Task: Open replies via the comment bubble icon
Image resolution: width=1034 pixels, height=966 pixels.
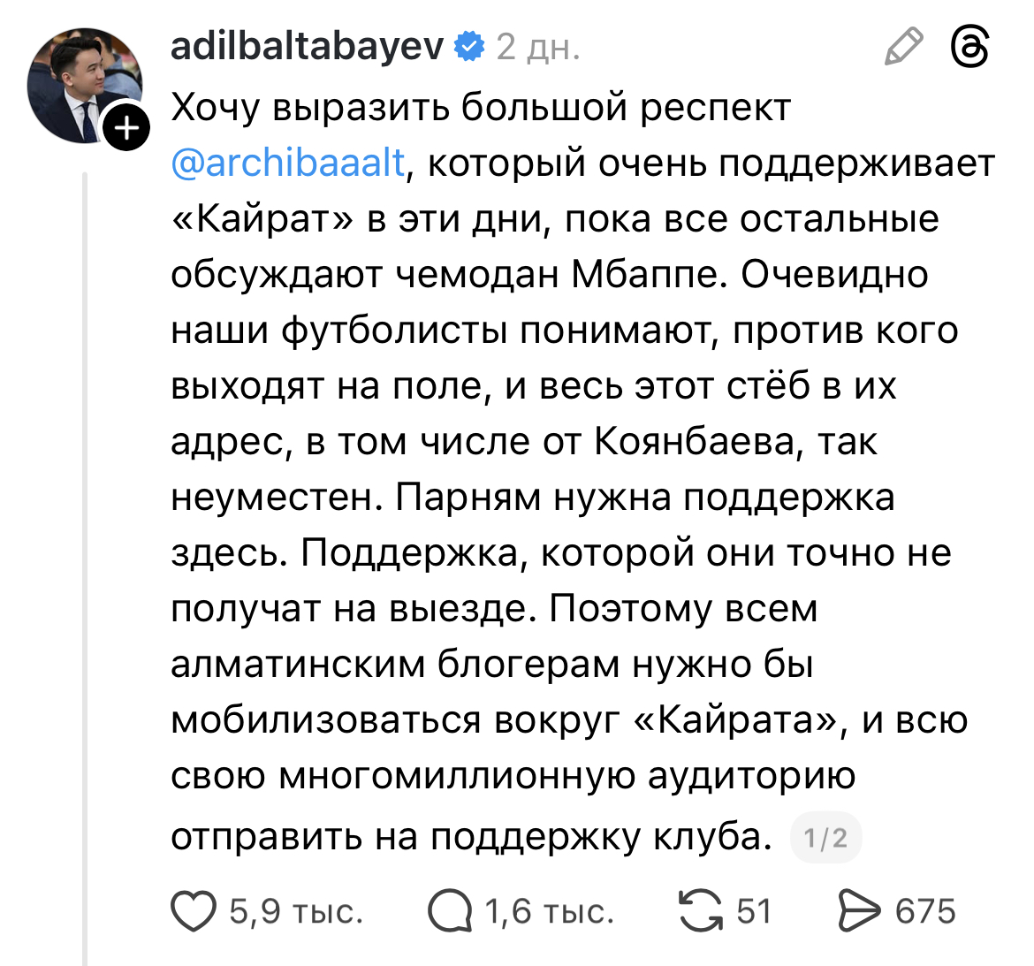Action: coord(450,911)
